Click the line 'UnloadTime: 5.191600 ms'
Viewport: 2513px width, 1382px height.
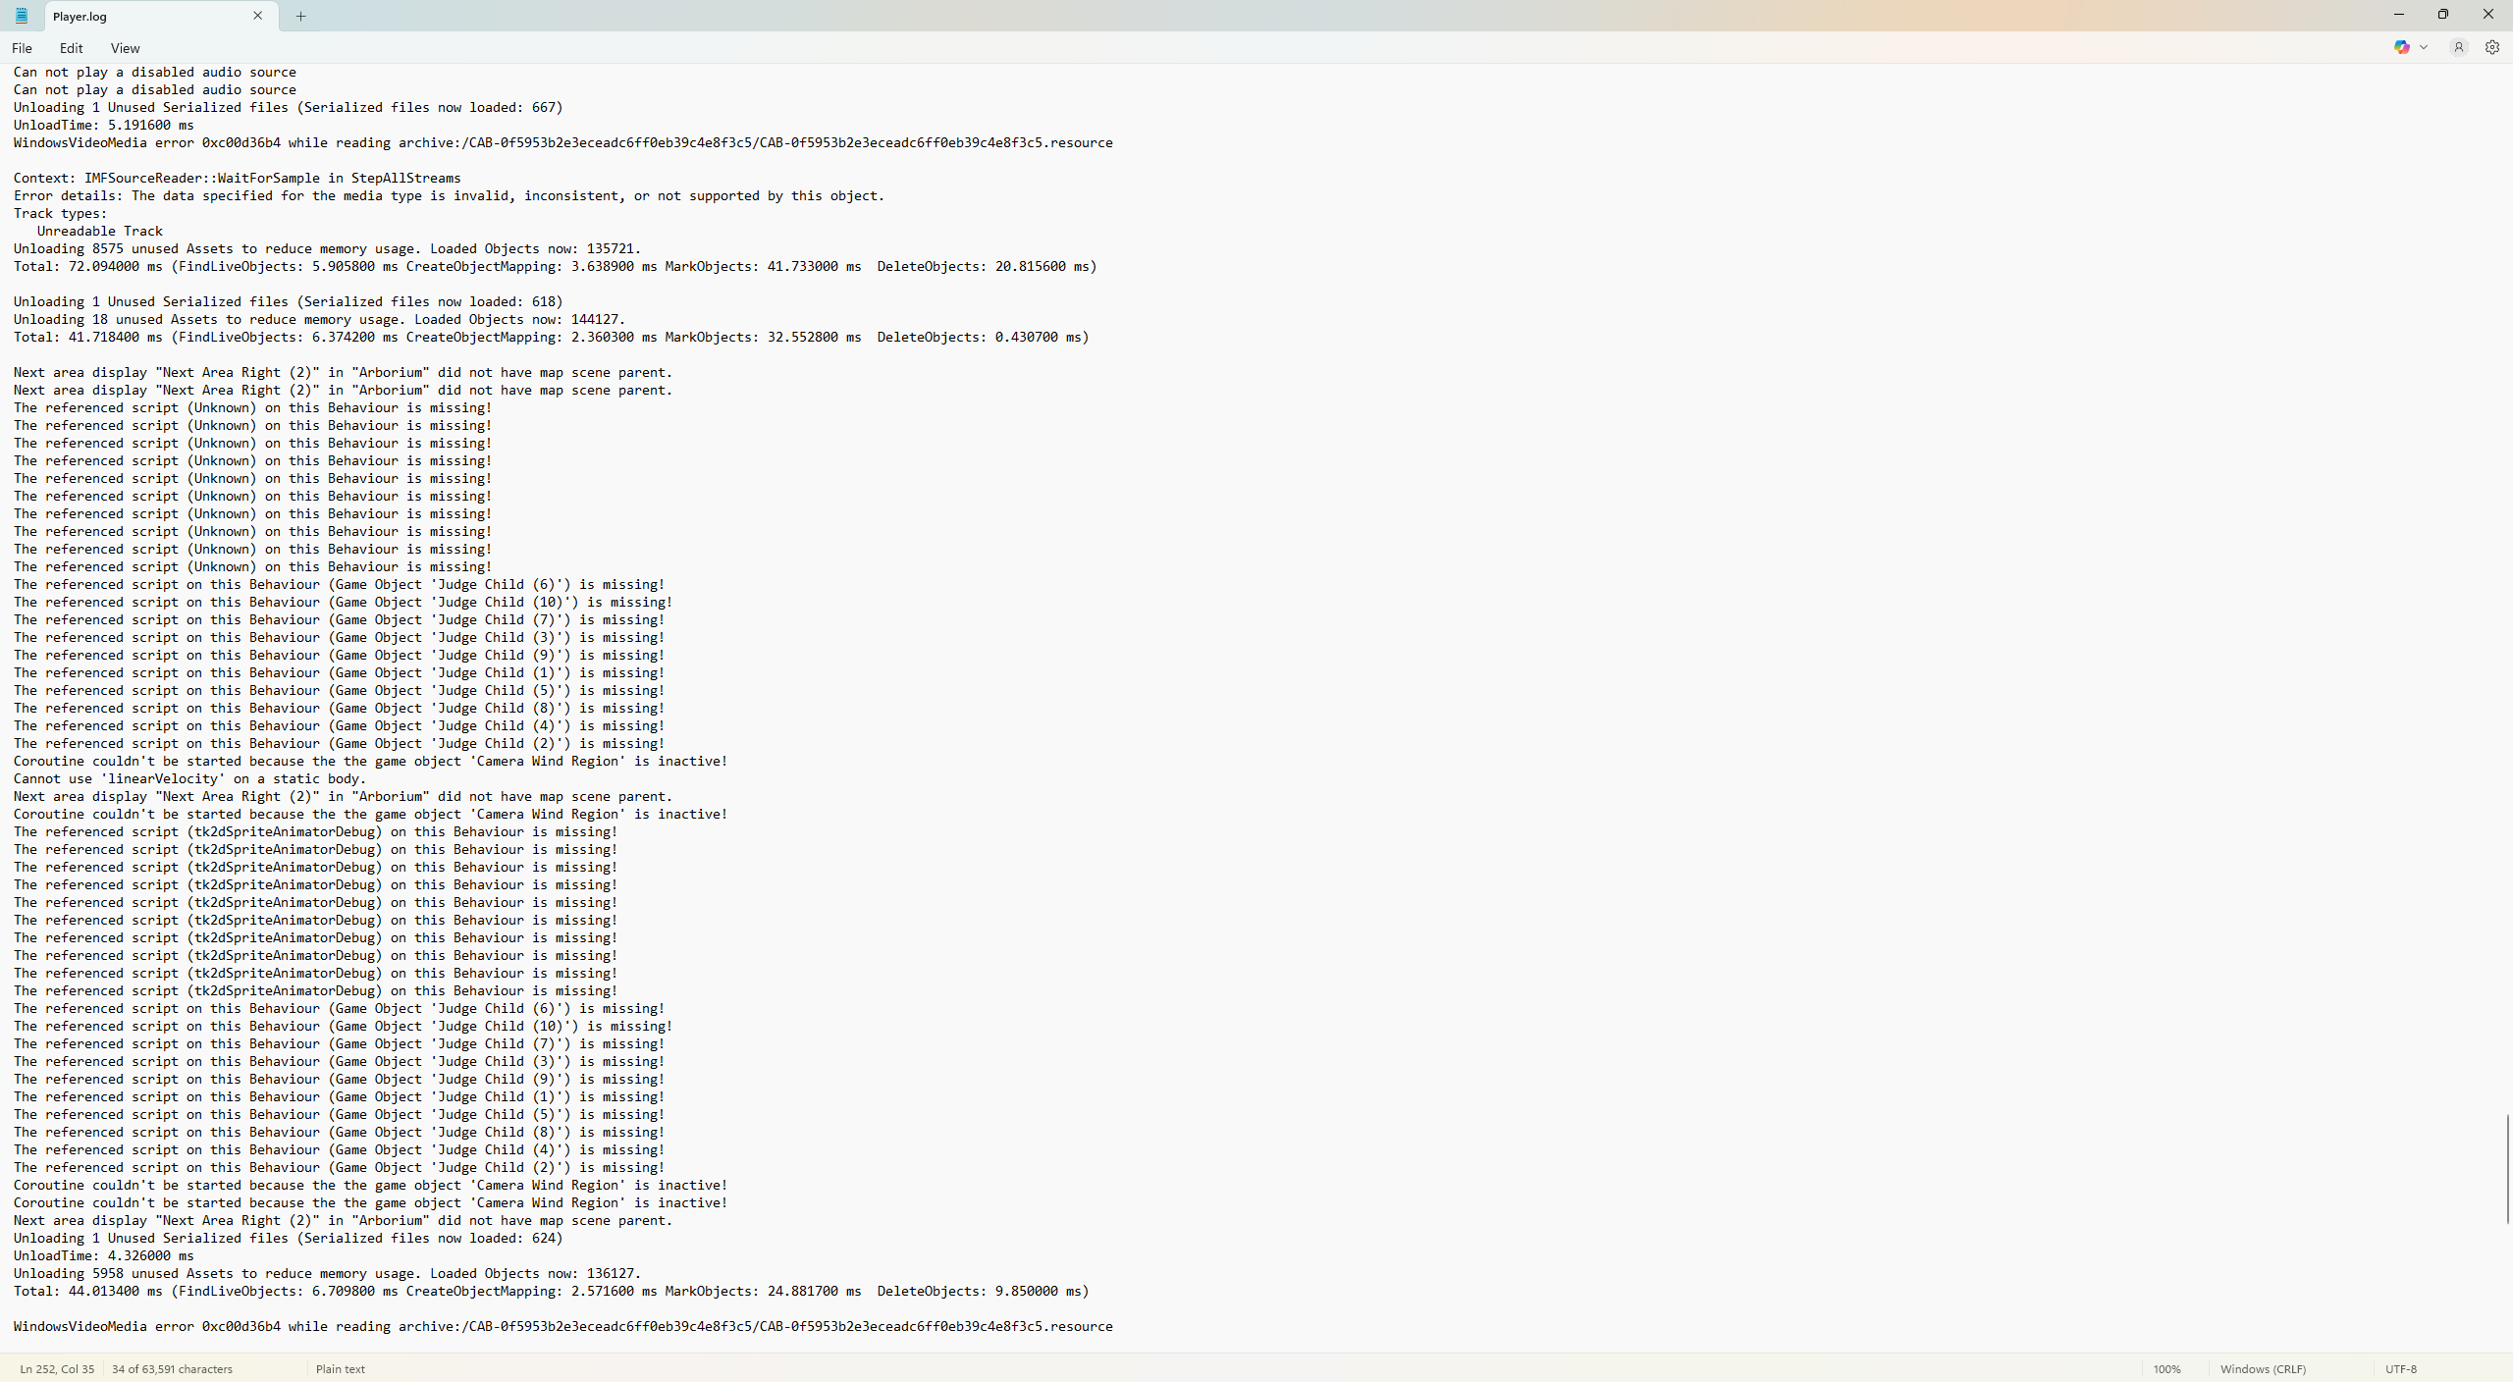point(104,126)
